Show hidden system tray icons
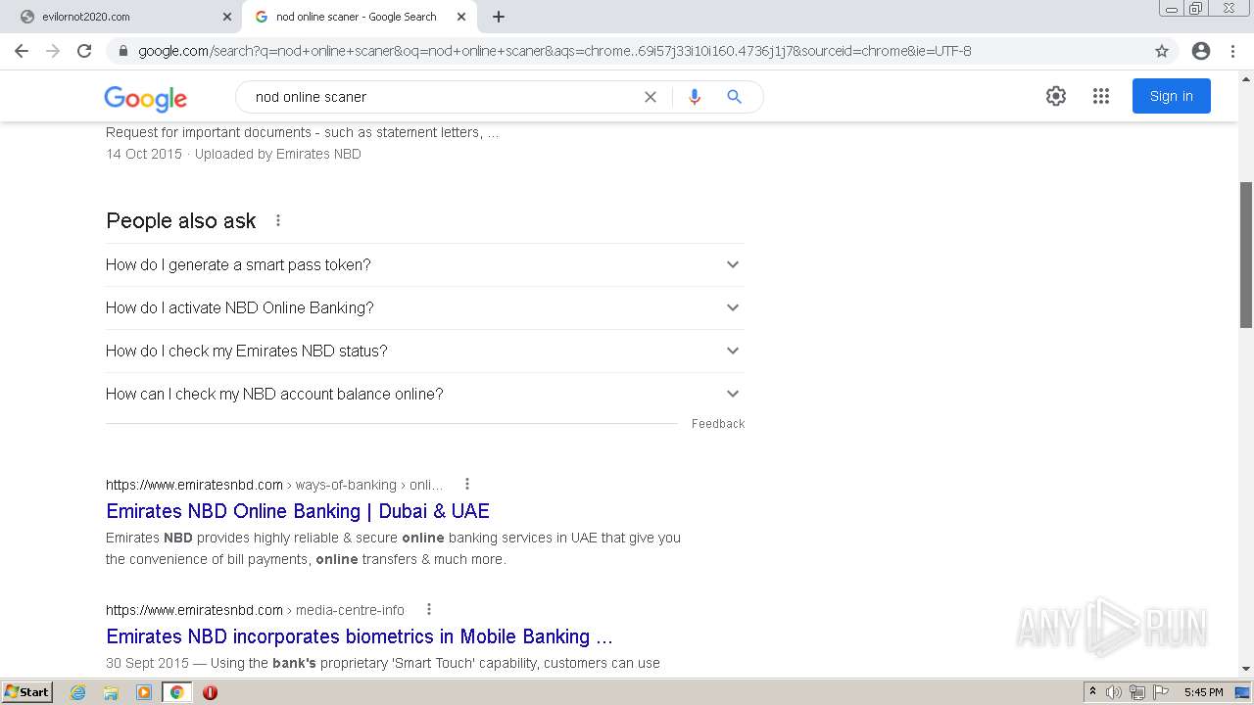 pos(1092,692)
